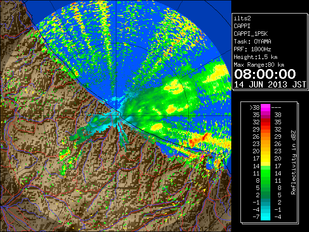Click the red 32 dBZ legend swatch
The image size is (309, 232).
click(266, 122)
